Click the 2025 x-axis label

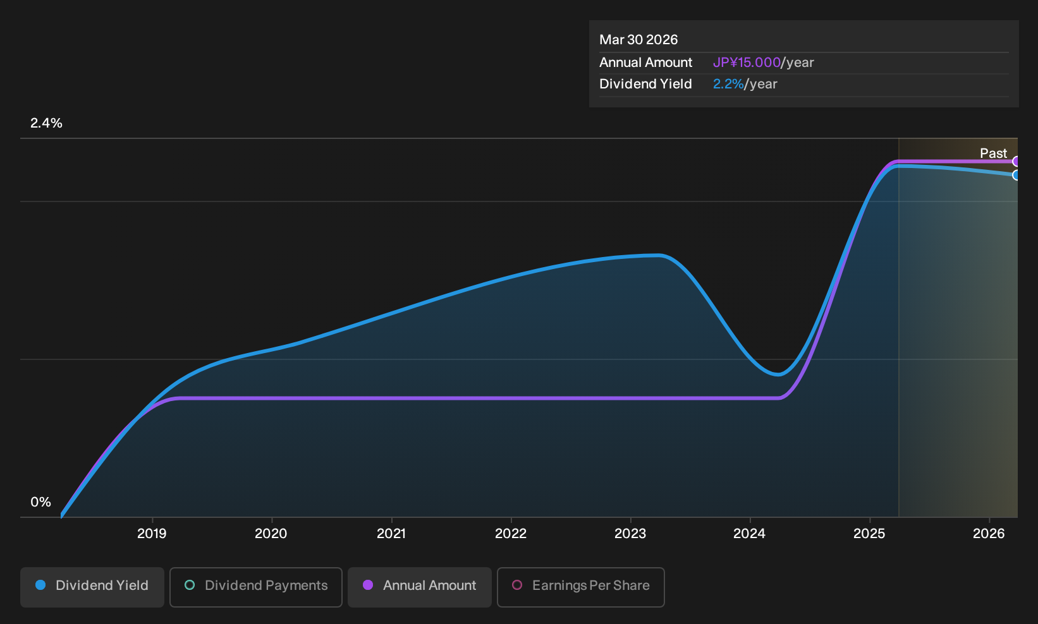pyautogui.click(x=869, y=534)
